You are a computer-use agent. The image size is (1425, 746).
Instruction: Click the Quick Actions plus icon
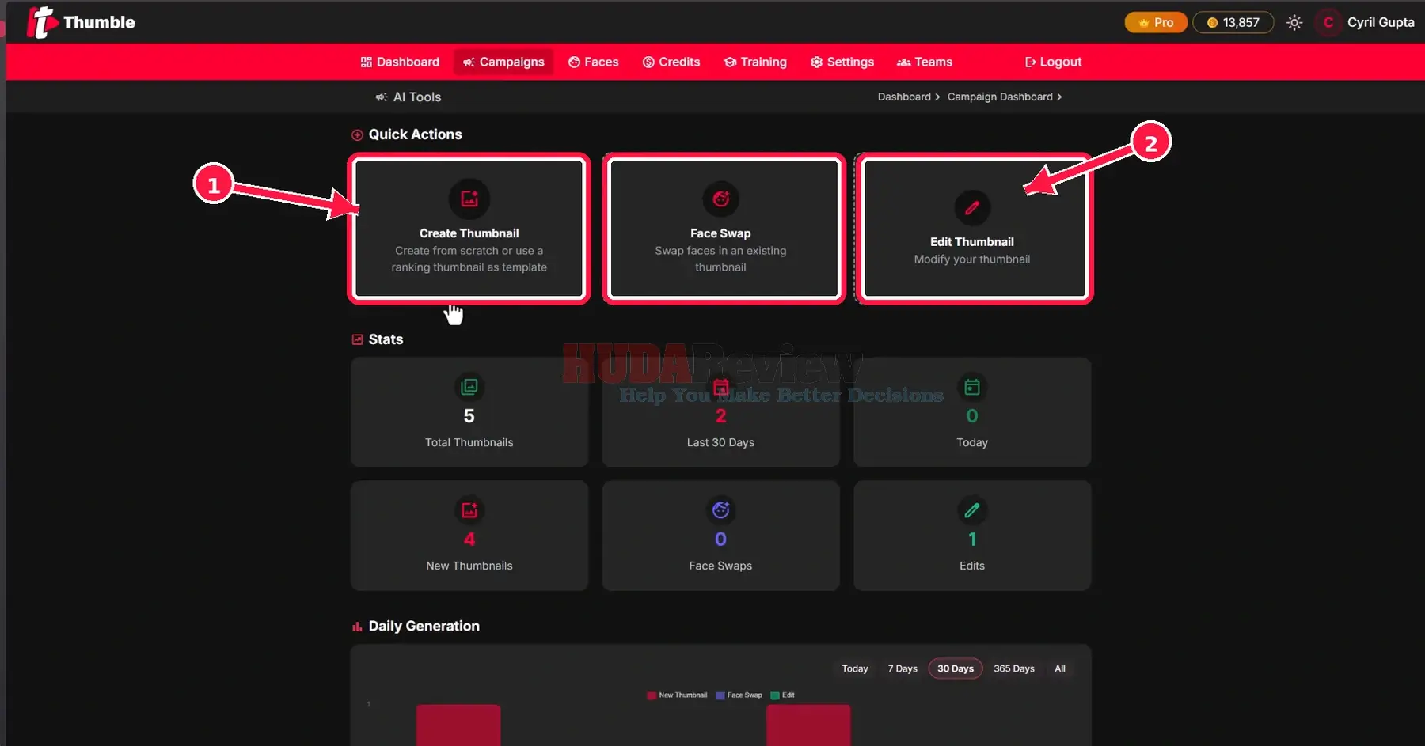coord(357,135)
